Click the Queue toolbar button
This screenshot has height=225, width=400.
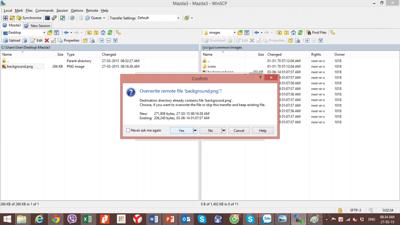coord(93,18)
